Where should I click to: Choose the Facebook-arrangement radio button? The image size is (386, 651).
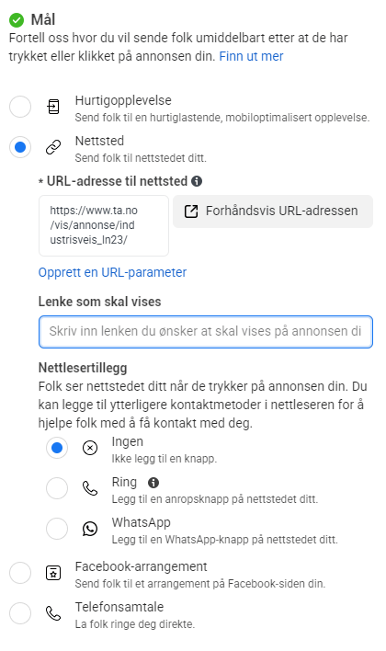(20, 573)
